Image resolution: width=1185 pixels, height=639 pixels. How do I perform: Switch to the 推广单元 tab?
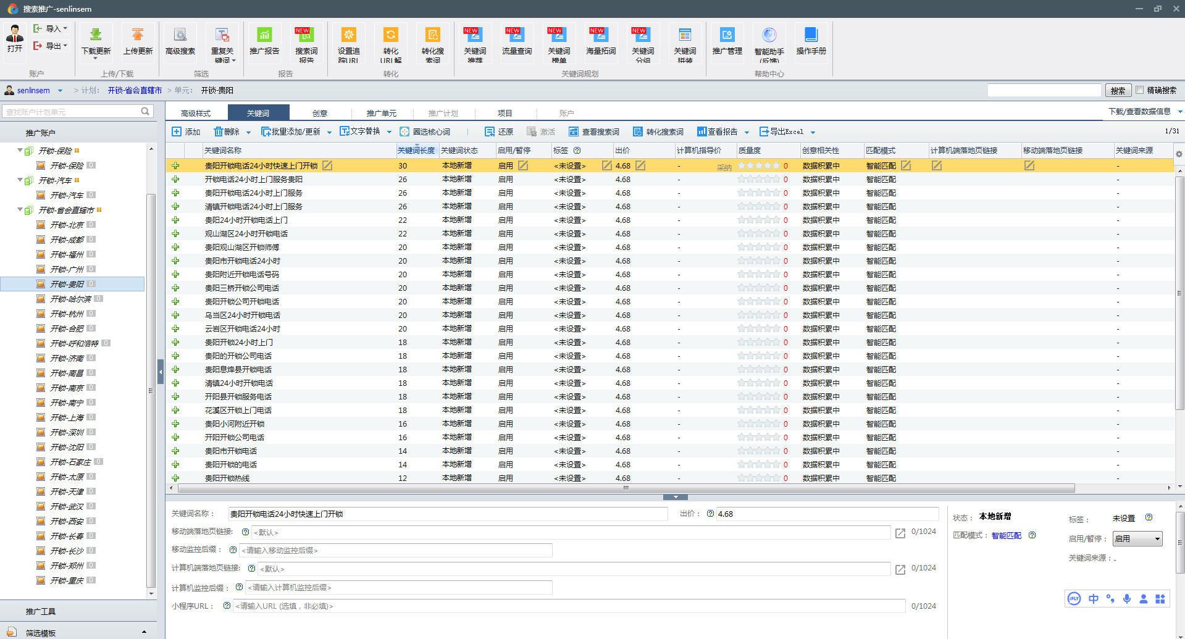click(382, 113)
